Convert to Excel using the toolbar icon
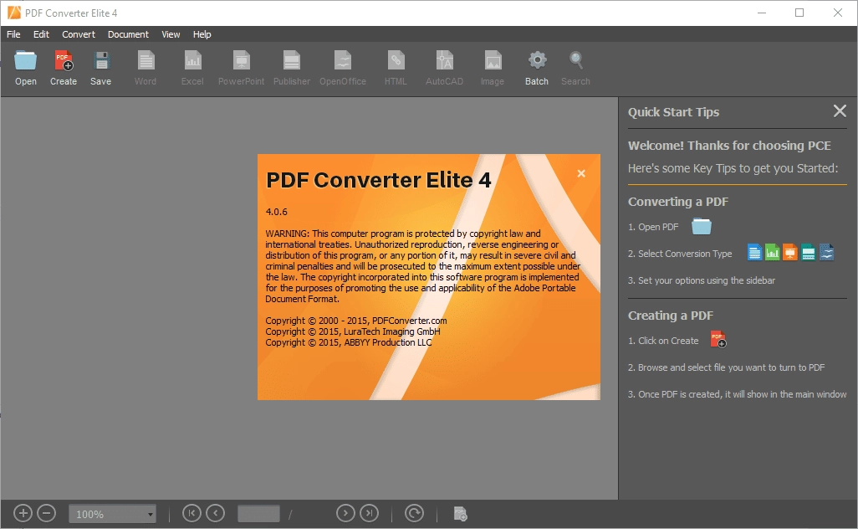The image size is (858, 529). tap(192, 60)
